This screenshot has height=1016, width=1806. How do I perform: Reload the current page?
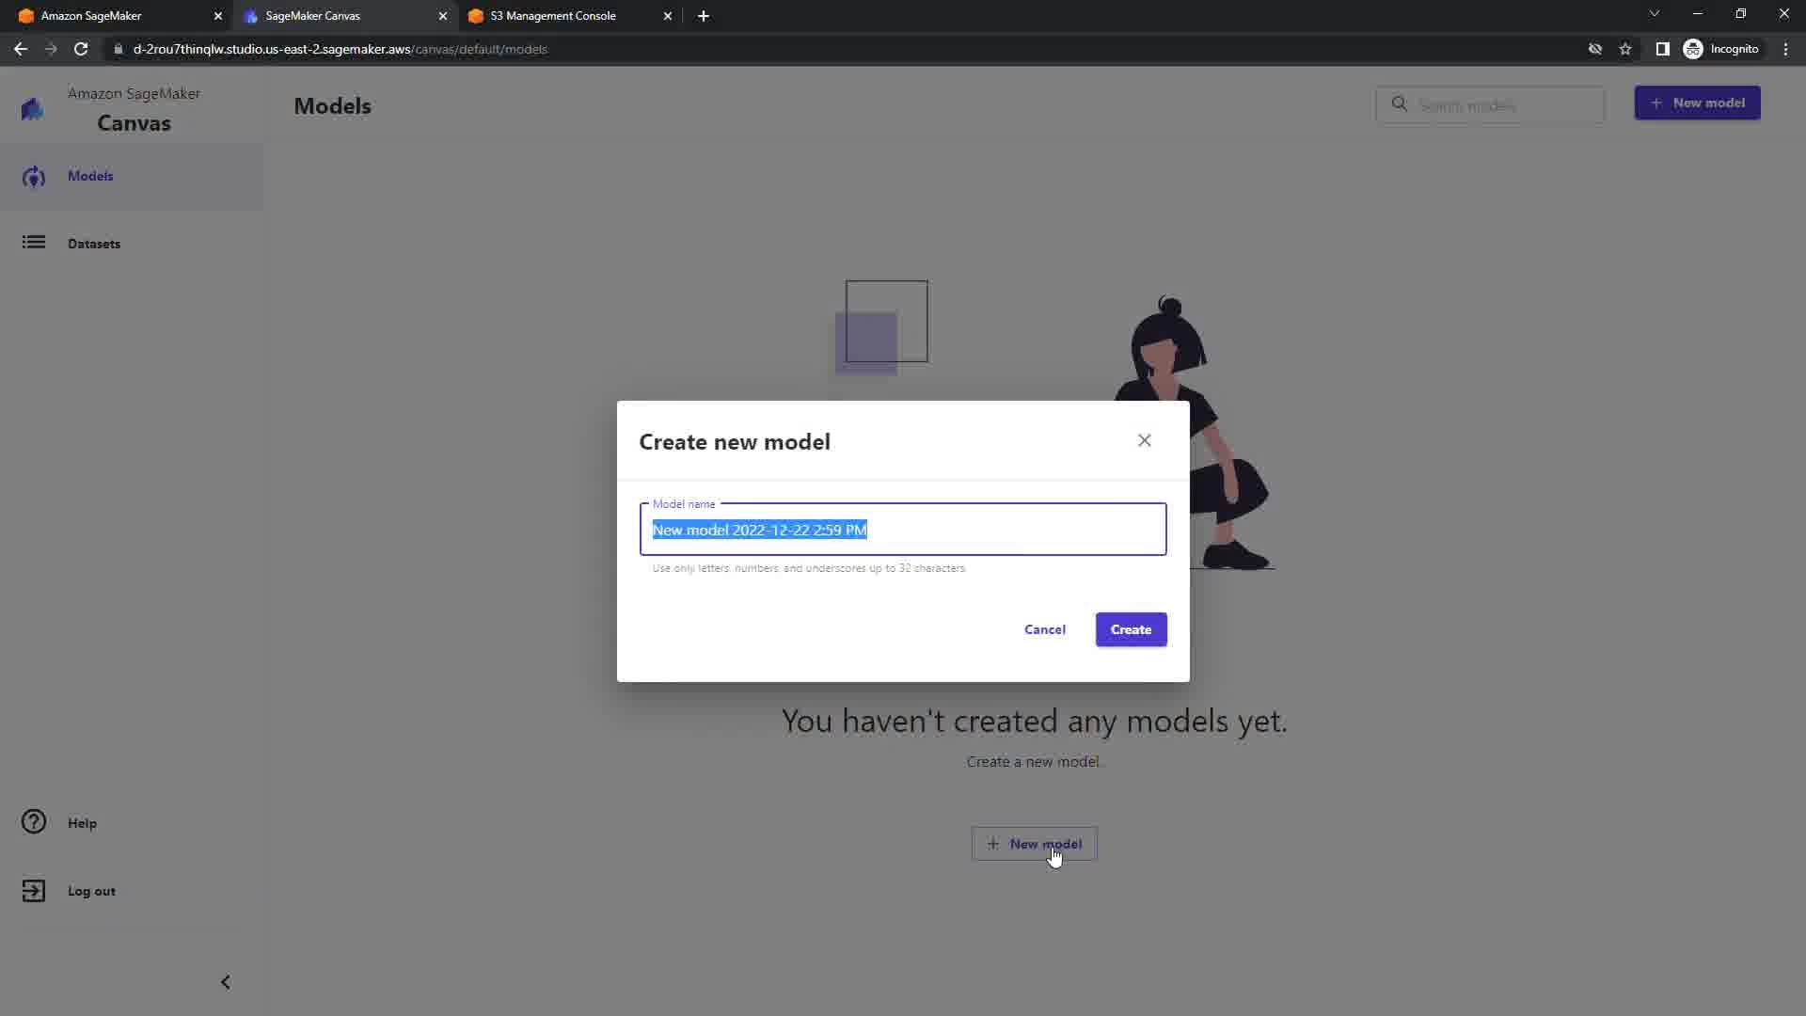81,49
